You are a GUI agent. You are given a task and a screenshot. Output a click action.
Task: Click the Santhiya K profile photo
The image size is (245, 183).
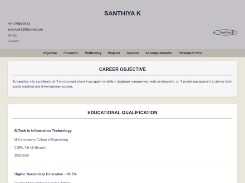pos(225,33)
